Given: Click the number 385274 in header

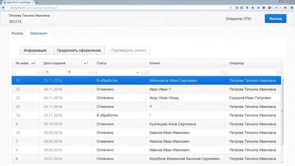Looking at the screenshot, I should (15, 22).
